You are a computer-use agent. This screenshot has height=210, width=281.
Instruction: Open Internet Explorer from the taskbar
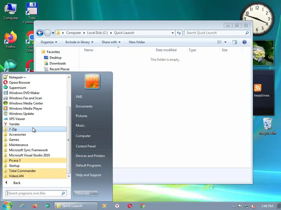[x=22, y=206]
